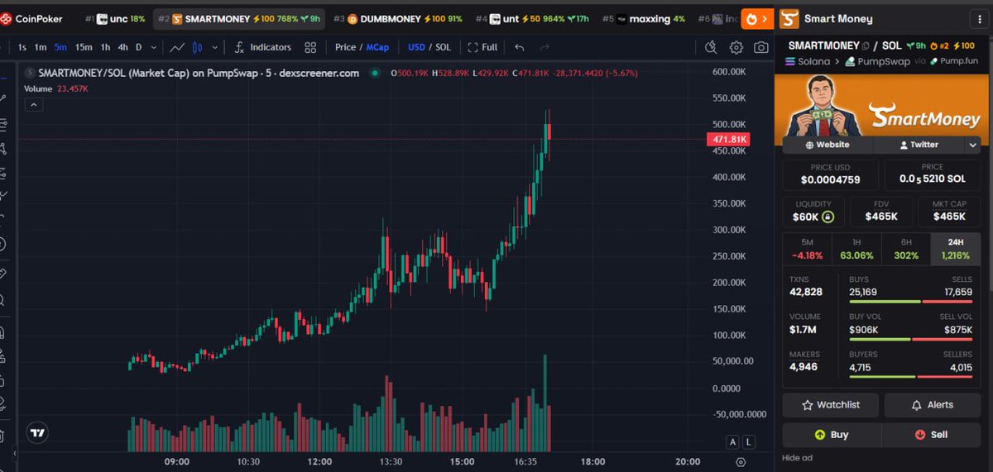Open the Indicators menu
This screenshot has height=472, width=993.
pos(264,47)
